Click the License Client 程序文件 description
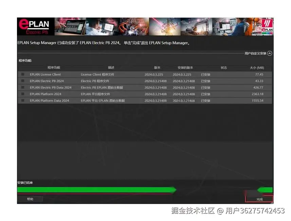The image size is (291, 221). pos(97,74)
